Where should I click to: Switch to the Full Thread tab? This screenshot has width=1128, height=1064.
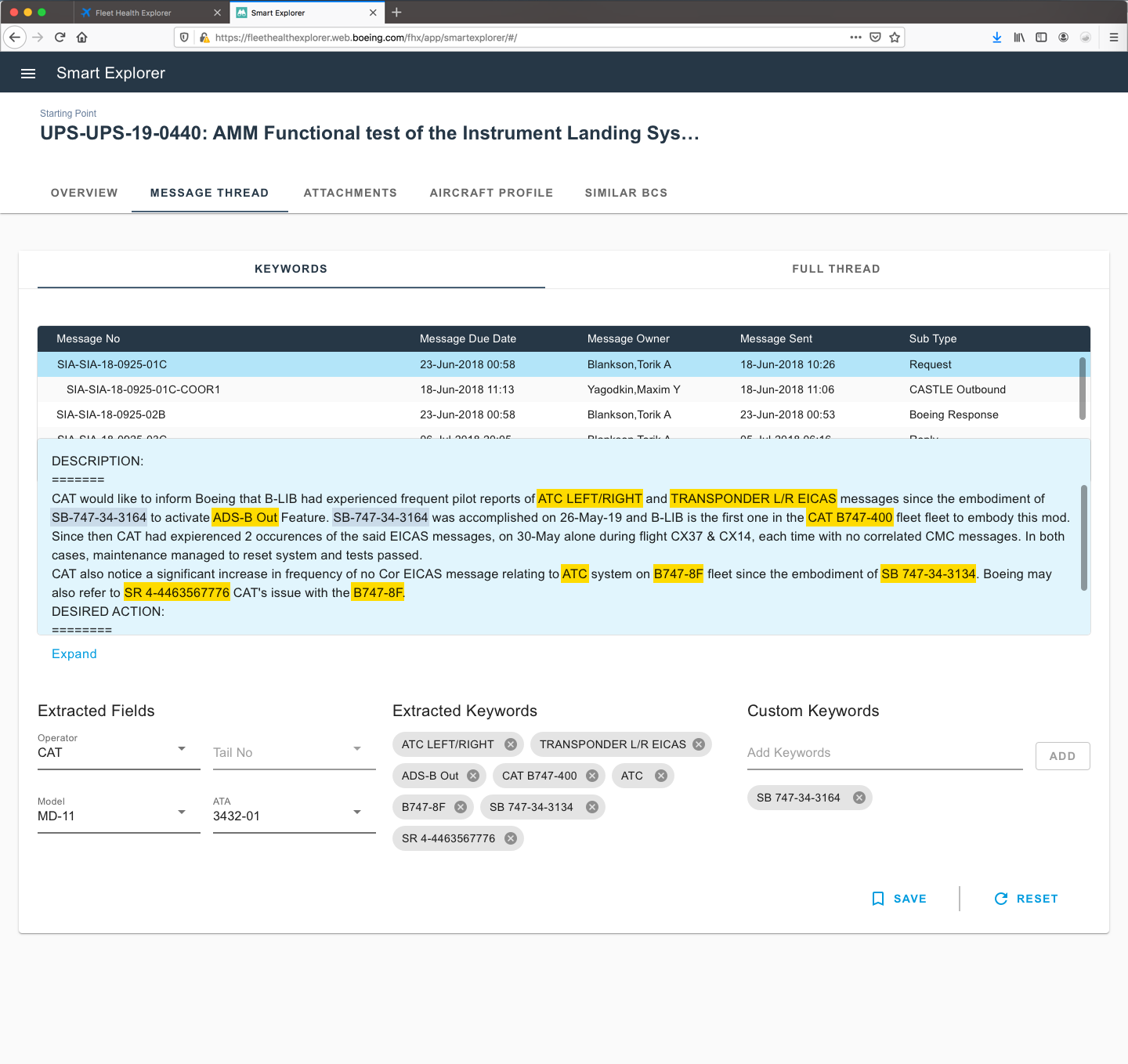point(836,269)
